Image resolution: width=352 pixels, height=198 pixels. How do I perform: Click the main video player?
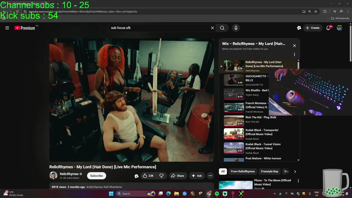pyautogui.click(x=131, y=100)
